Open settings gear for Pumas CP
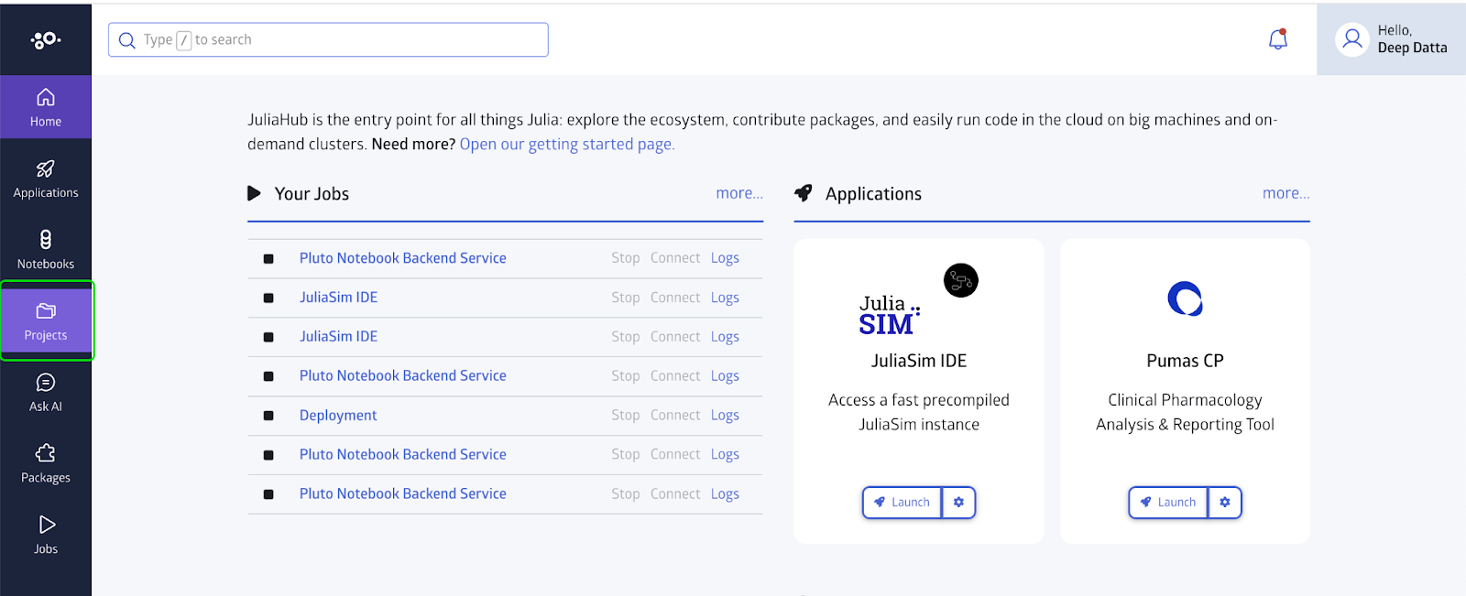The image size is (1466, 596). pos(1225,503)
